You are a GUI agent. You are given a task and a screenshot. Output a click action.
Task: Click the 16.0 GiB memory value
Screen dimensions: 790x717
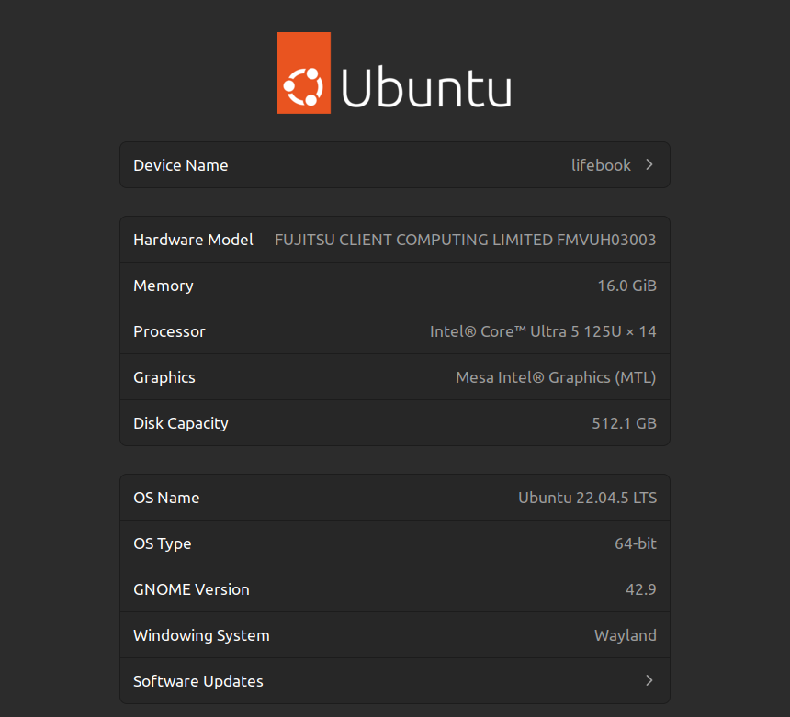(x=626, y=286)
